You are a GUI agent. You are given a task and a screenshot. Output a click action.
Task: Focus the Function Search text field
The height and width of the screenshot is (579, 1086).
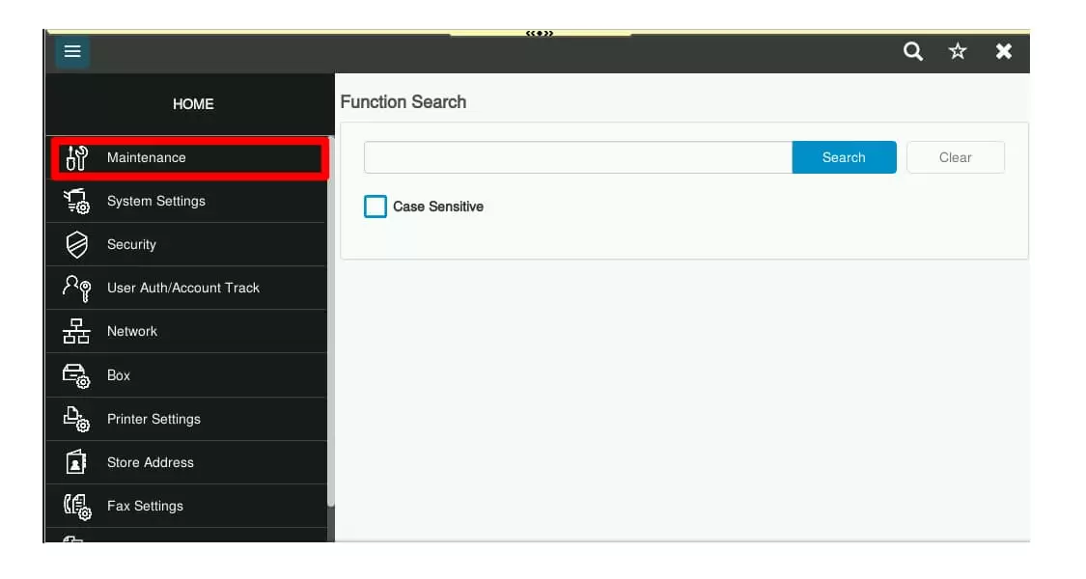point(578,157)
